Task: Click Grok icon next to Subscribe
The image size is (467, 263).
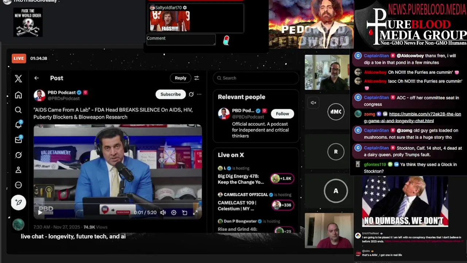Action: pos(191,94)
